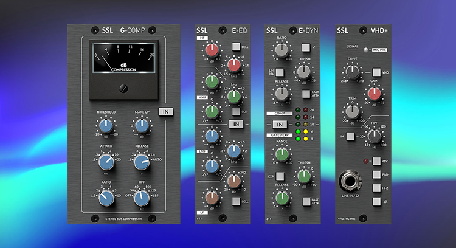This screenshot has height=248, width=456.
Task: Toggle the E-EQ IN button
Action: 236,124
